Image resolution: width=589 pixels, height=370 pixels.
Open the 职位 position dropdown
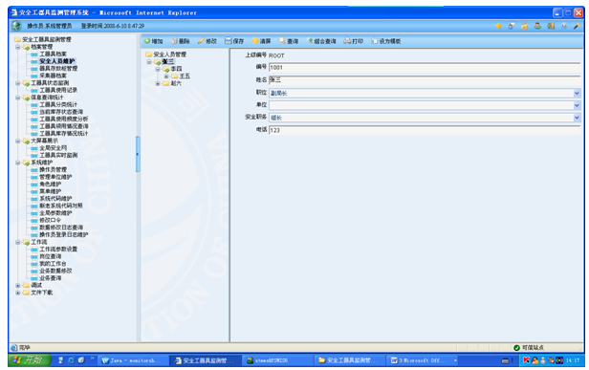[577, 93]
